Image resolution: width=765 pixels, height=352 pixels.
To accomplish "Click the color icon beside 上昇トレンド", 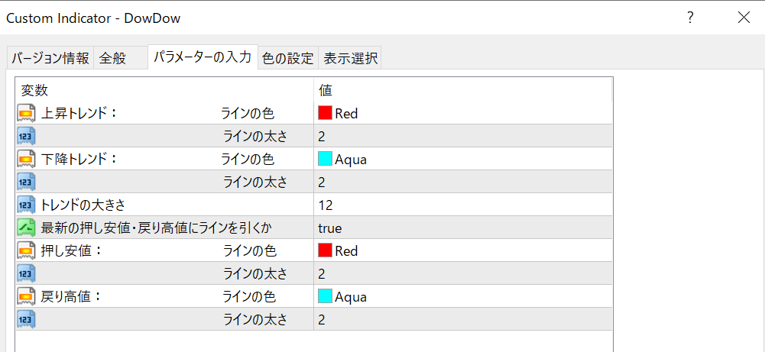I will click(x=27, y=114).
